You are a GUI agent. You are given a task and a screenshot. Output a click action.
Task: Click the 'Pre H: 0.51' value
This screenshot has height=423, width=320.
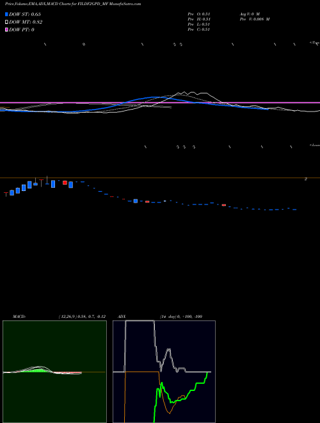(199, 19)
